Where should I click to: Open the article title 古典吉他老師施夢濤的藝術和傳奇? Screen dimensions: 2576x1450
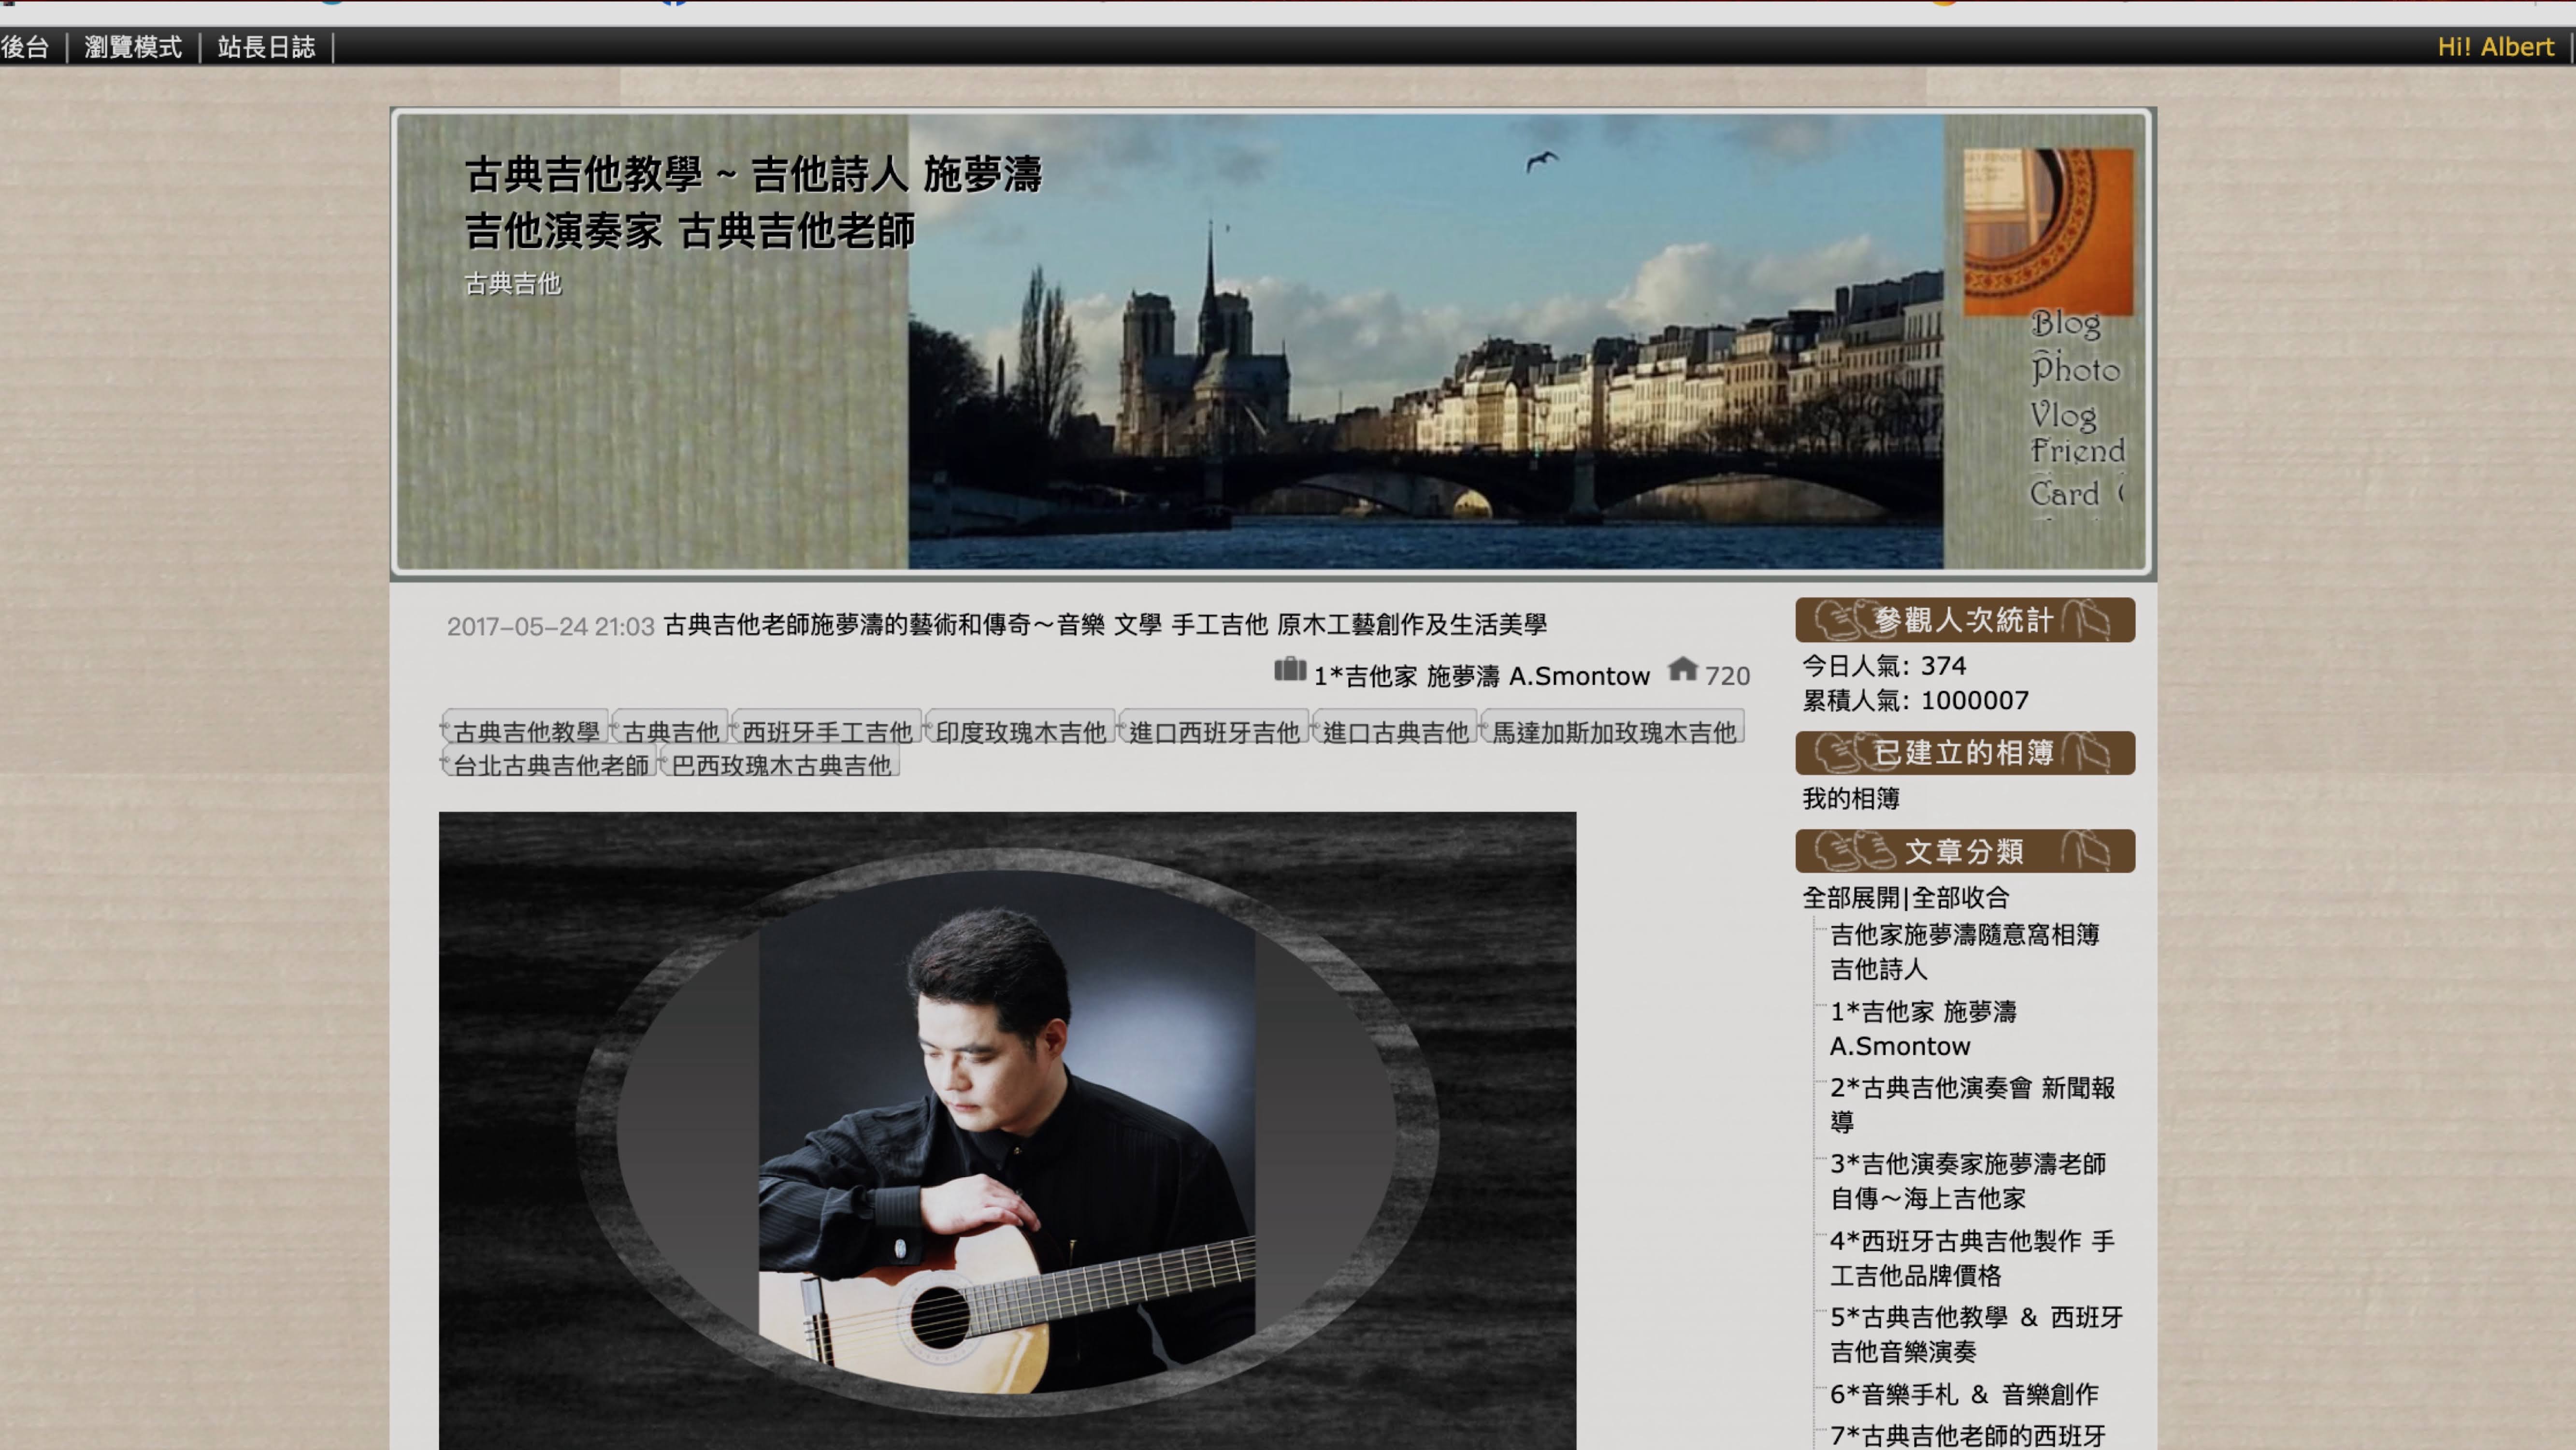tap(1105, 625)
